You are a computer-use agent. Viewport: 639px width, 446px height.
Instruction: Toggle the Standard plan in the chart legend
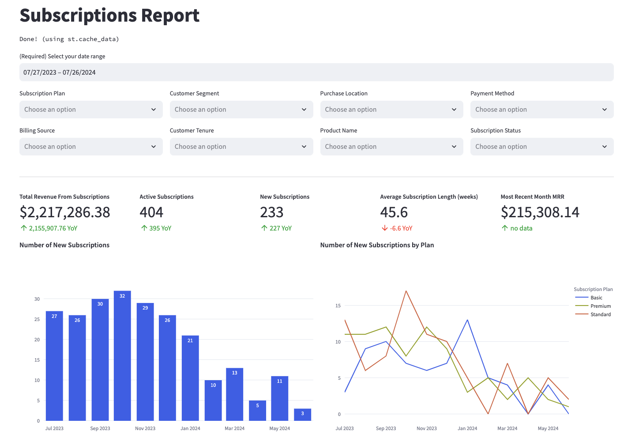point(601,314)
